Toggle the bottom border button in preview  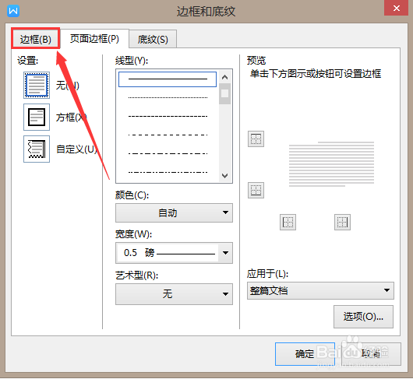click(256, 190)
